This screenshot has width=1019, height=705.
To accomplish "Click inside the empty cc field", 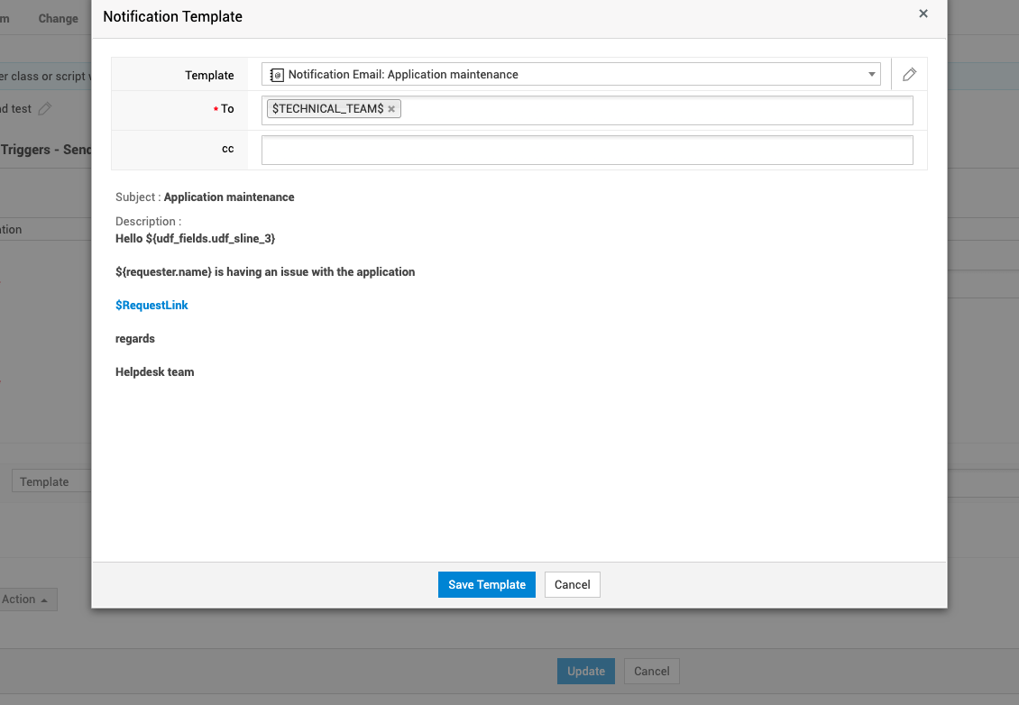I will pyautogui.click(x=586, y=149).
